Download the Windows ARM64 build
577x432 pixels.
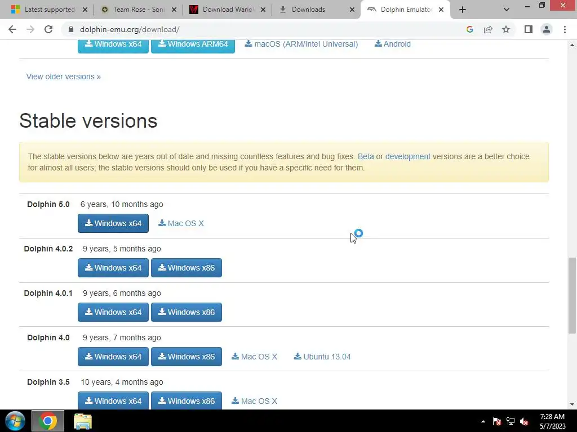pos(193,45)
